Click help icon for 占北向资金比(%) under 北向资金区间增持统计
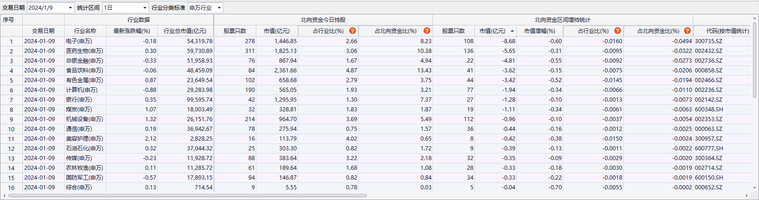Screen dimensions: 759x200 (687, 31)
